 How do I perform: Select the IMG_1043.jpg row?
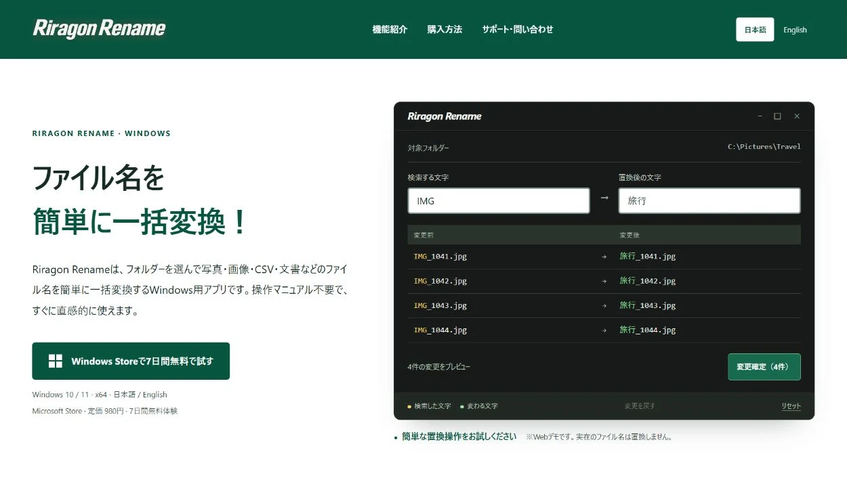click(x=604, y=305)
